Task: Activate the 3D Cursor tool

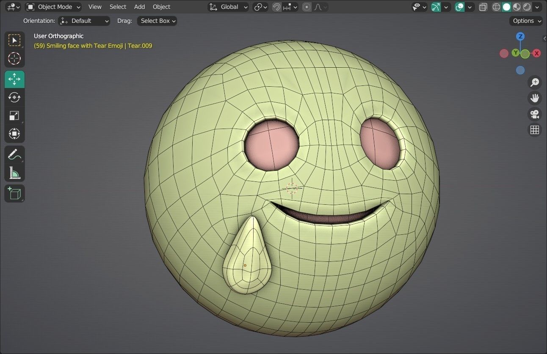Action: click(x=14, y=58)
